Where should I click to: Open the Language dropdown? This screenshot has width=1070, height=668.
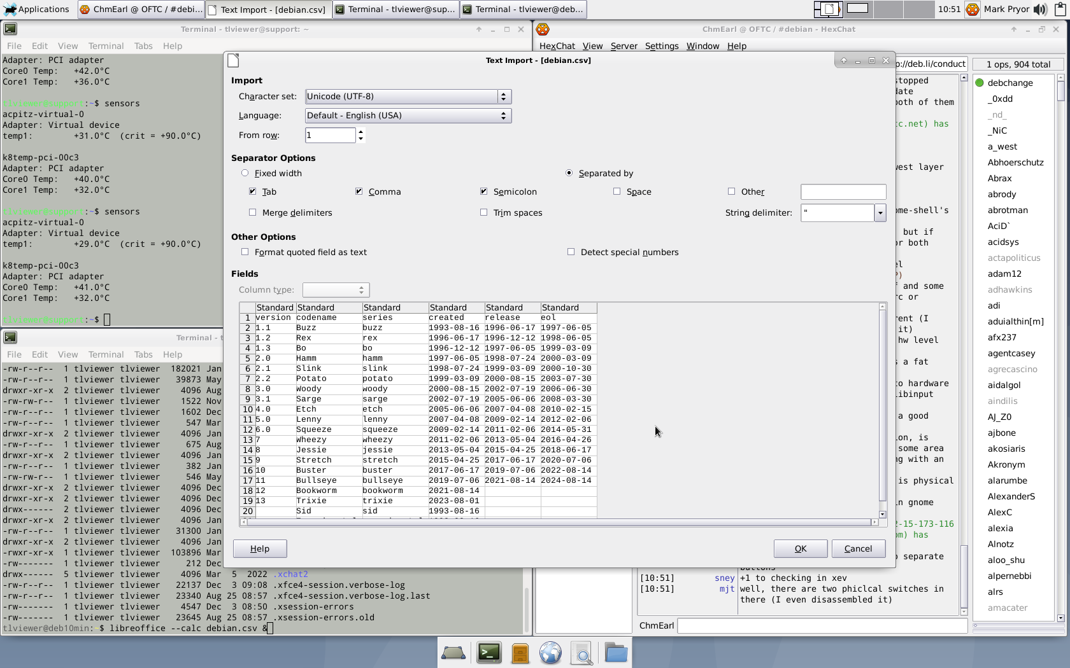[408, 116]
